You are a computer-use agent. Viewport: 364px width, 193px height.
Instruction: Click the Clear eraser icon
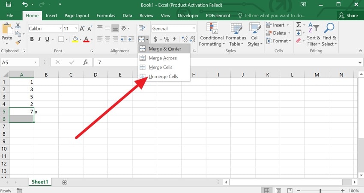click(x=299, y=41)
